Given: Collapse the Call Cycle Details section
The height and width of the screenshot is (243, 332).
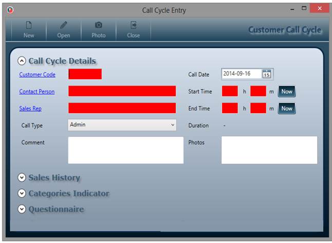Looking at the screenshot, I should pos(22,61).
